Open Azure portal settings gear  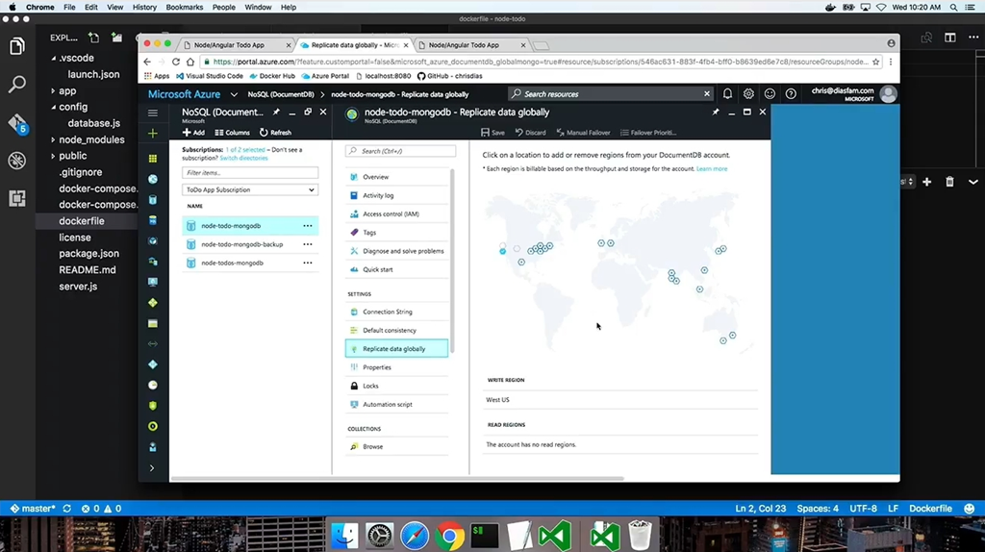pos(748,94)
